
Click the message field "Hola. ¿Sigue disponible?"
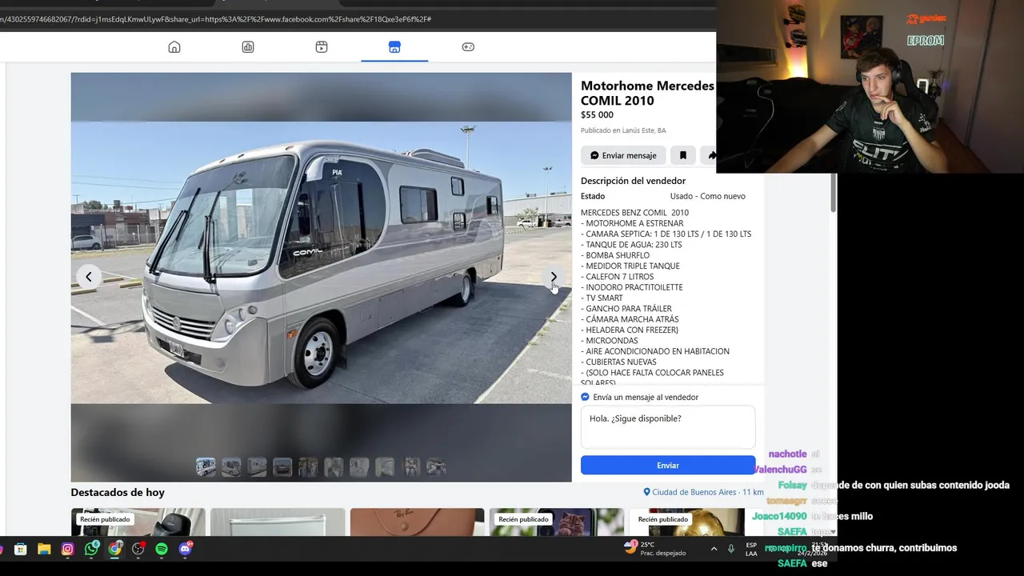(x=668, y=427)
